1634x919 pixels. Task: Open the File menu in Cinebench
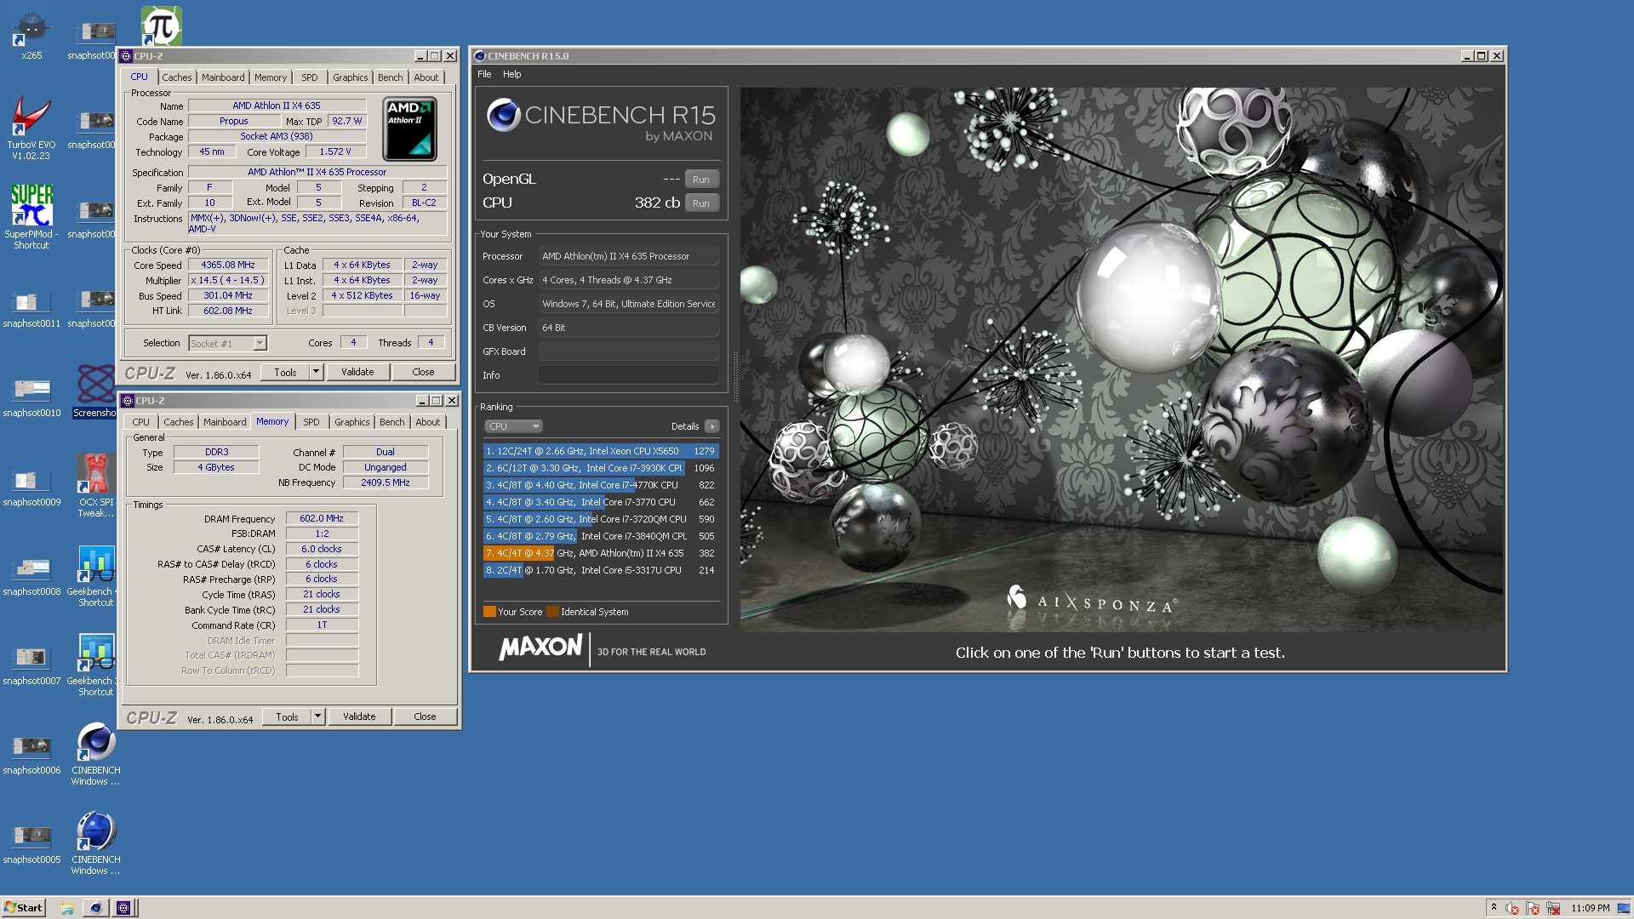pyautogui.click(x=484, y=74)
